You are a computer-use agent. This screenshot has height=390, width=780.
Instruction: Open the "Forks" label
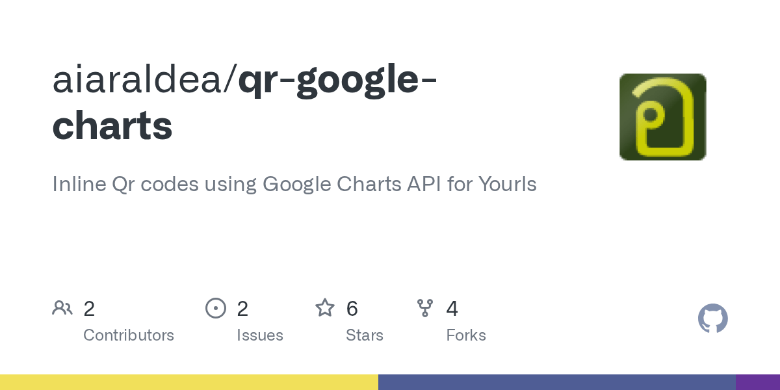click(x=466, y=335)
